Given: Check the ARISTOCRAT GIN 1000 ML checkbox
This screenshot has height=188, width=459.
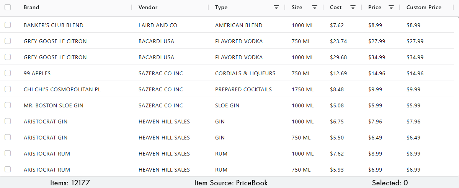Looking at the screenshot, I should pyautogui.click(x=8, y=122).
